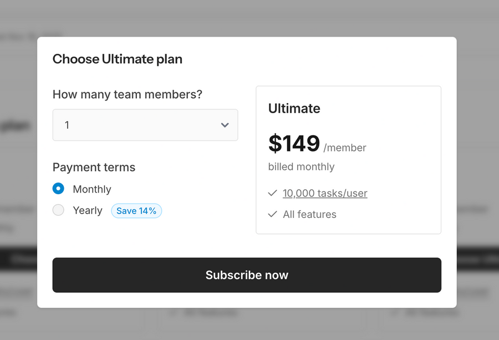The image size is (499, 340).
Task: Click the $149 price text
Action: coord(294,143)
